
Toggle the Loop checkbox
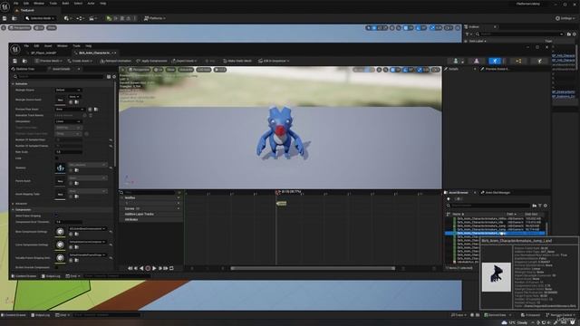[56, 158]
